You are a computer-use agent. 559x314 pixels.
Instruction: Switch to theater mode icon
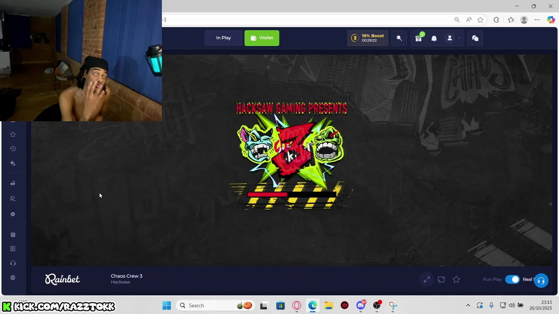point(442,280)
